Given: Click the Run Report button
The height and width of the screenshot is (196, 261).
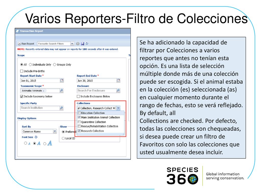Looking at the screenshot, I should pos(26,44).
